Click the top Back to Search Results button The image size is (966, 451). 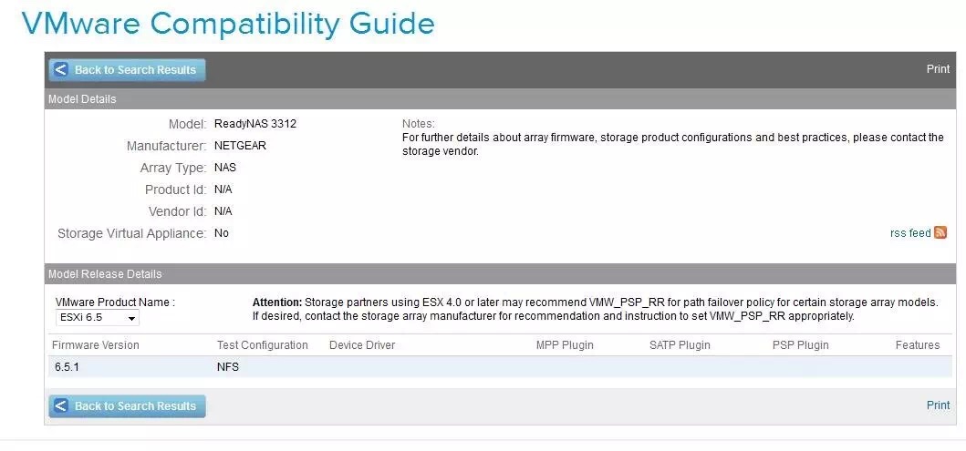coord(127,70)
